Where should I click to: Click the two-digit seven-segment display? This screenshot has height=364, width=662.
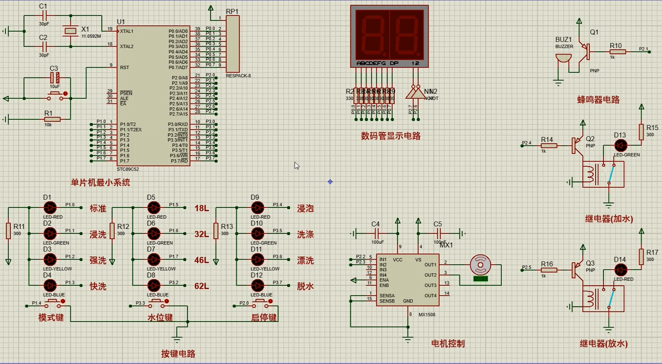(x=389, y=35)
